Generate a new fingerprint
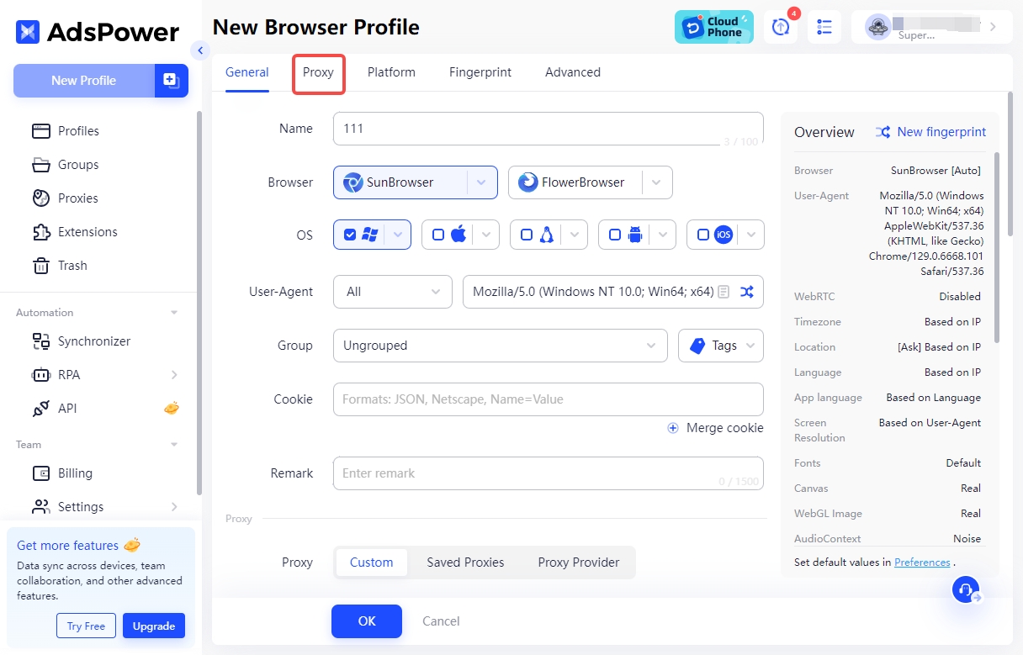Image resolution: width=1023 pixels, height=655 pixels. tap(931, 132)
